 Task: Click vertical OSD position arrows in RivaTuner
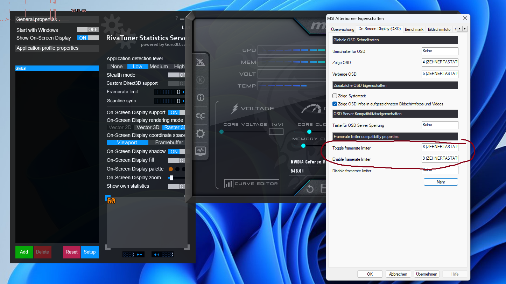pos(156,255)
